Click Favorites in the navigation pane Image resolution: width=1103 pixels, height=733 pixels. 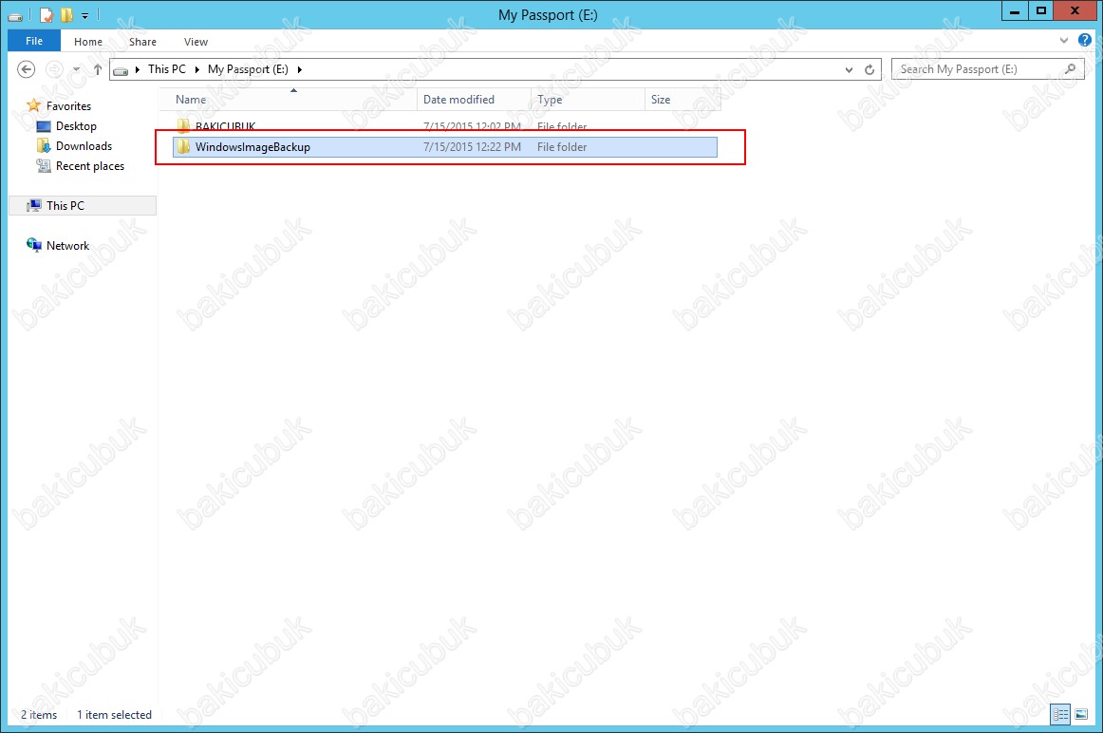(68, 106)
